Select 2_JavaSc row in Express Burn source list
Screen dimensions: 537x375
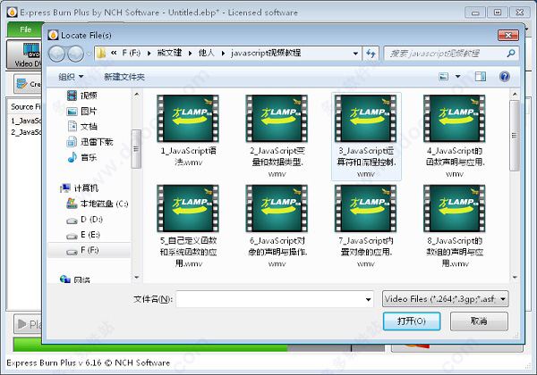click(25, 132)
